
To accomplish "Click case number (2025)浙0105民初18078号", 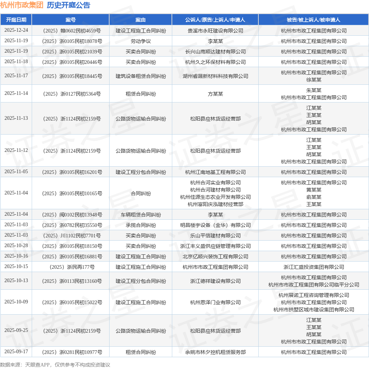I will pos(72,41).
